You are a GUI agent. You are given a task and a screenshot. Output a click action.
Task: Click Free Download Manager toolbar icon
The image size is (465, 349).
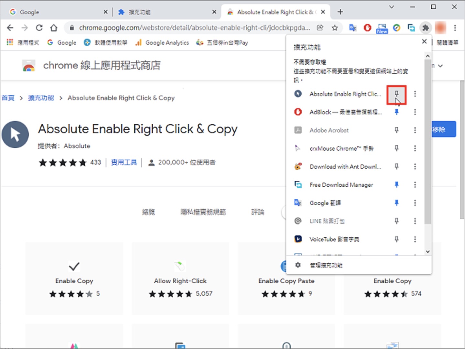coord(411,28)
